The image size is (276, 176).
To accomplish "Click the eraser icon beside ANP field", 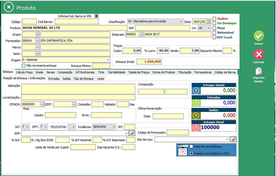I will (x=132, y=133).
